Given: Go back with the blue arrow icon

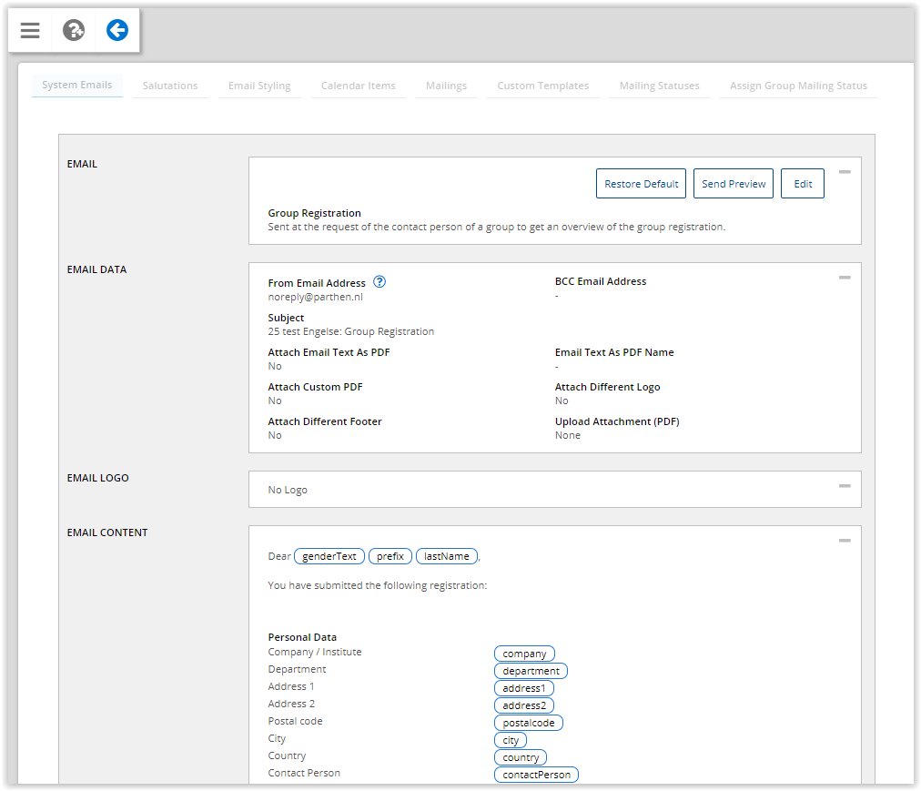Looking at the screenshot, I should [x=116, y=30].
